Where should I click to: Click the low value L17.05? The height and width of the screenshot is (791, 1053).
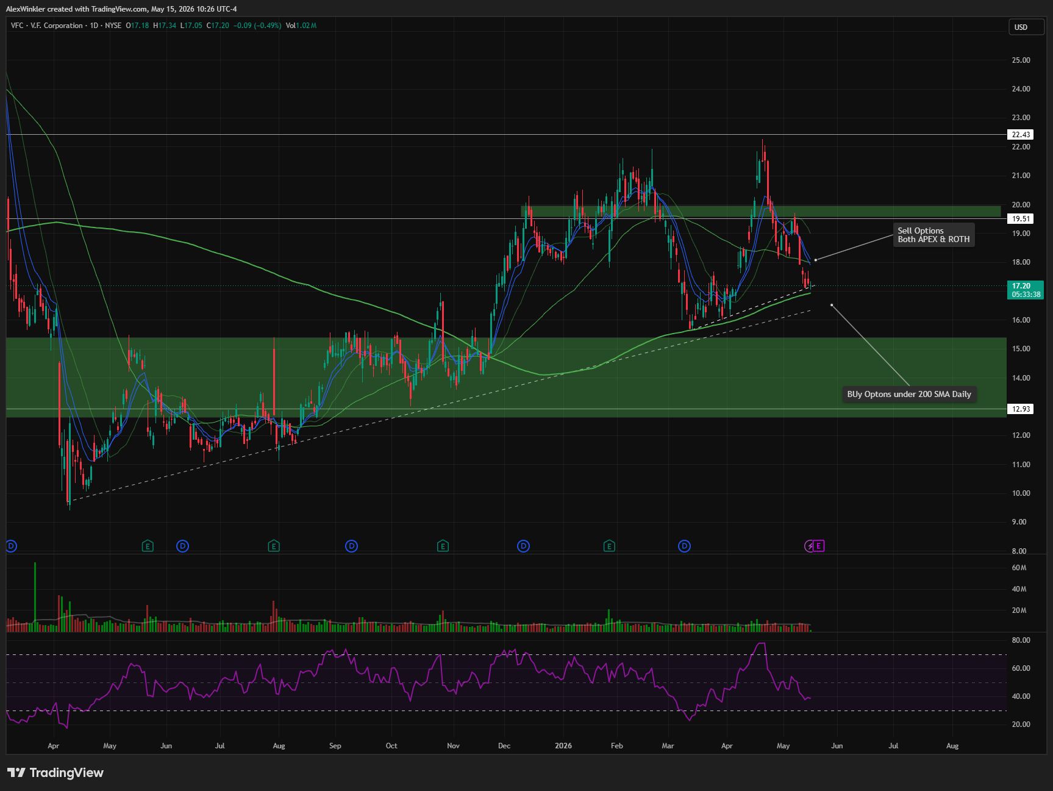[191, 26]
